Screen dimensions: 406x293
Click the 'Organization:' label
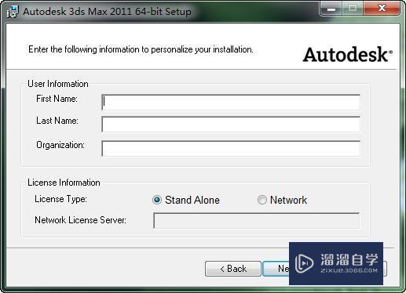pos(60,145)
